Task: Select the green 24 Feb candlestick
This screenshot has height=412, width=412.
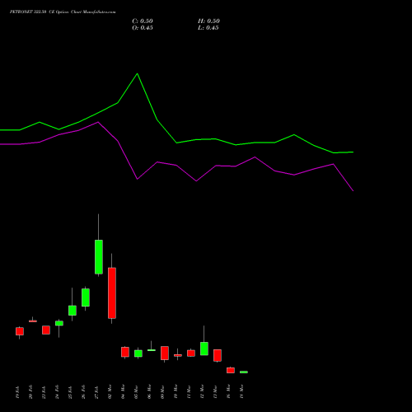Action: click(59, 323)
